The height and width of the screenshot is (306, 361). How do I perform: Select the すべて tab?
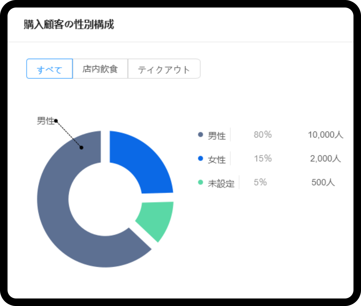49,69
